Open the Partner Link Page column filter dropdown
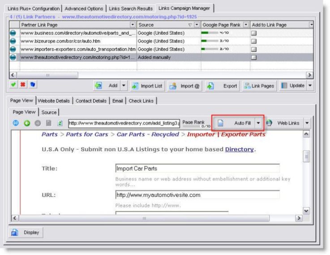Screen dimensions: 330x255 [133, 25]
